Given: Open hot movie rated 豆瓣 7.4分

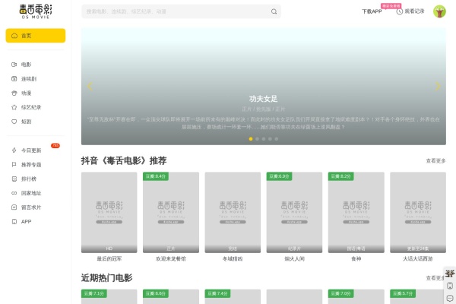Looking at the screenshot, I should (x=233, y=296).
